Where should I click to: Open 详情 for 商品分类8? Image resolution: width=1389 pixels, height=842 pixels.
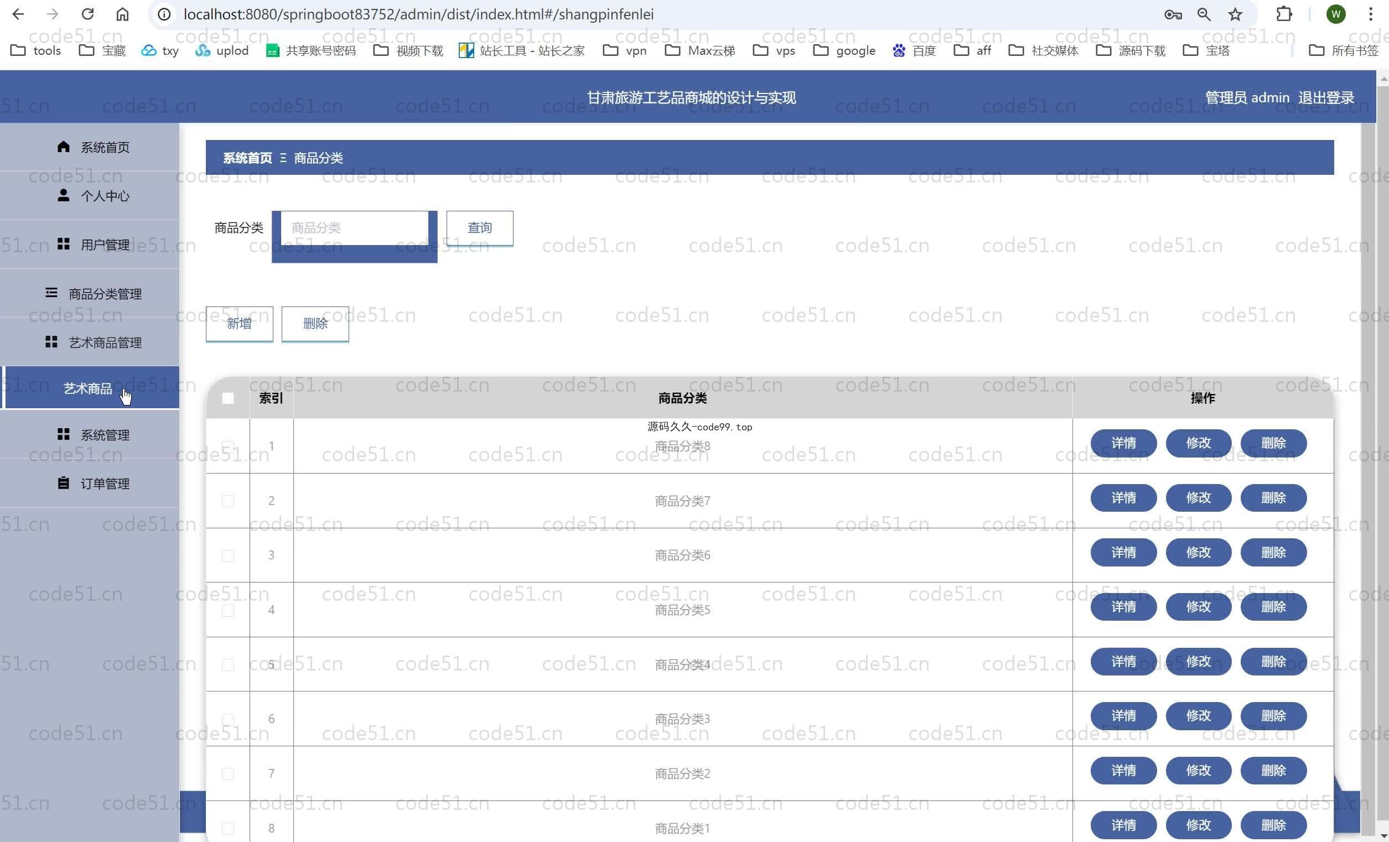tap(1123, 443)
